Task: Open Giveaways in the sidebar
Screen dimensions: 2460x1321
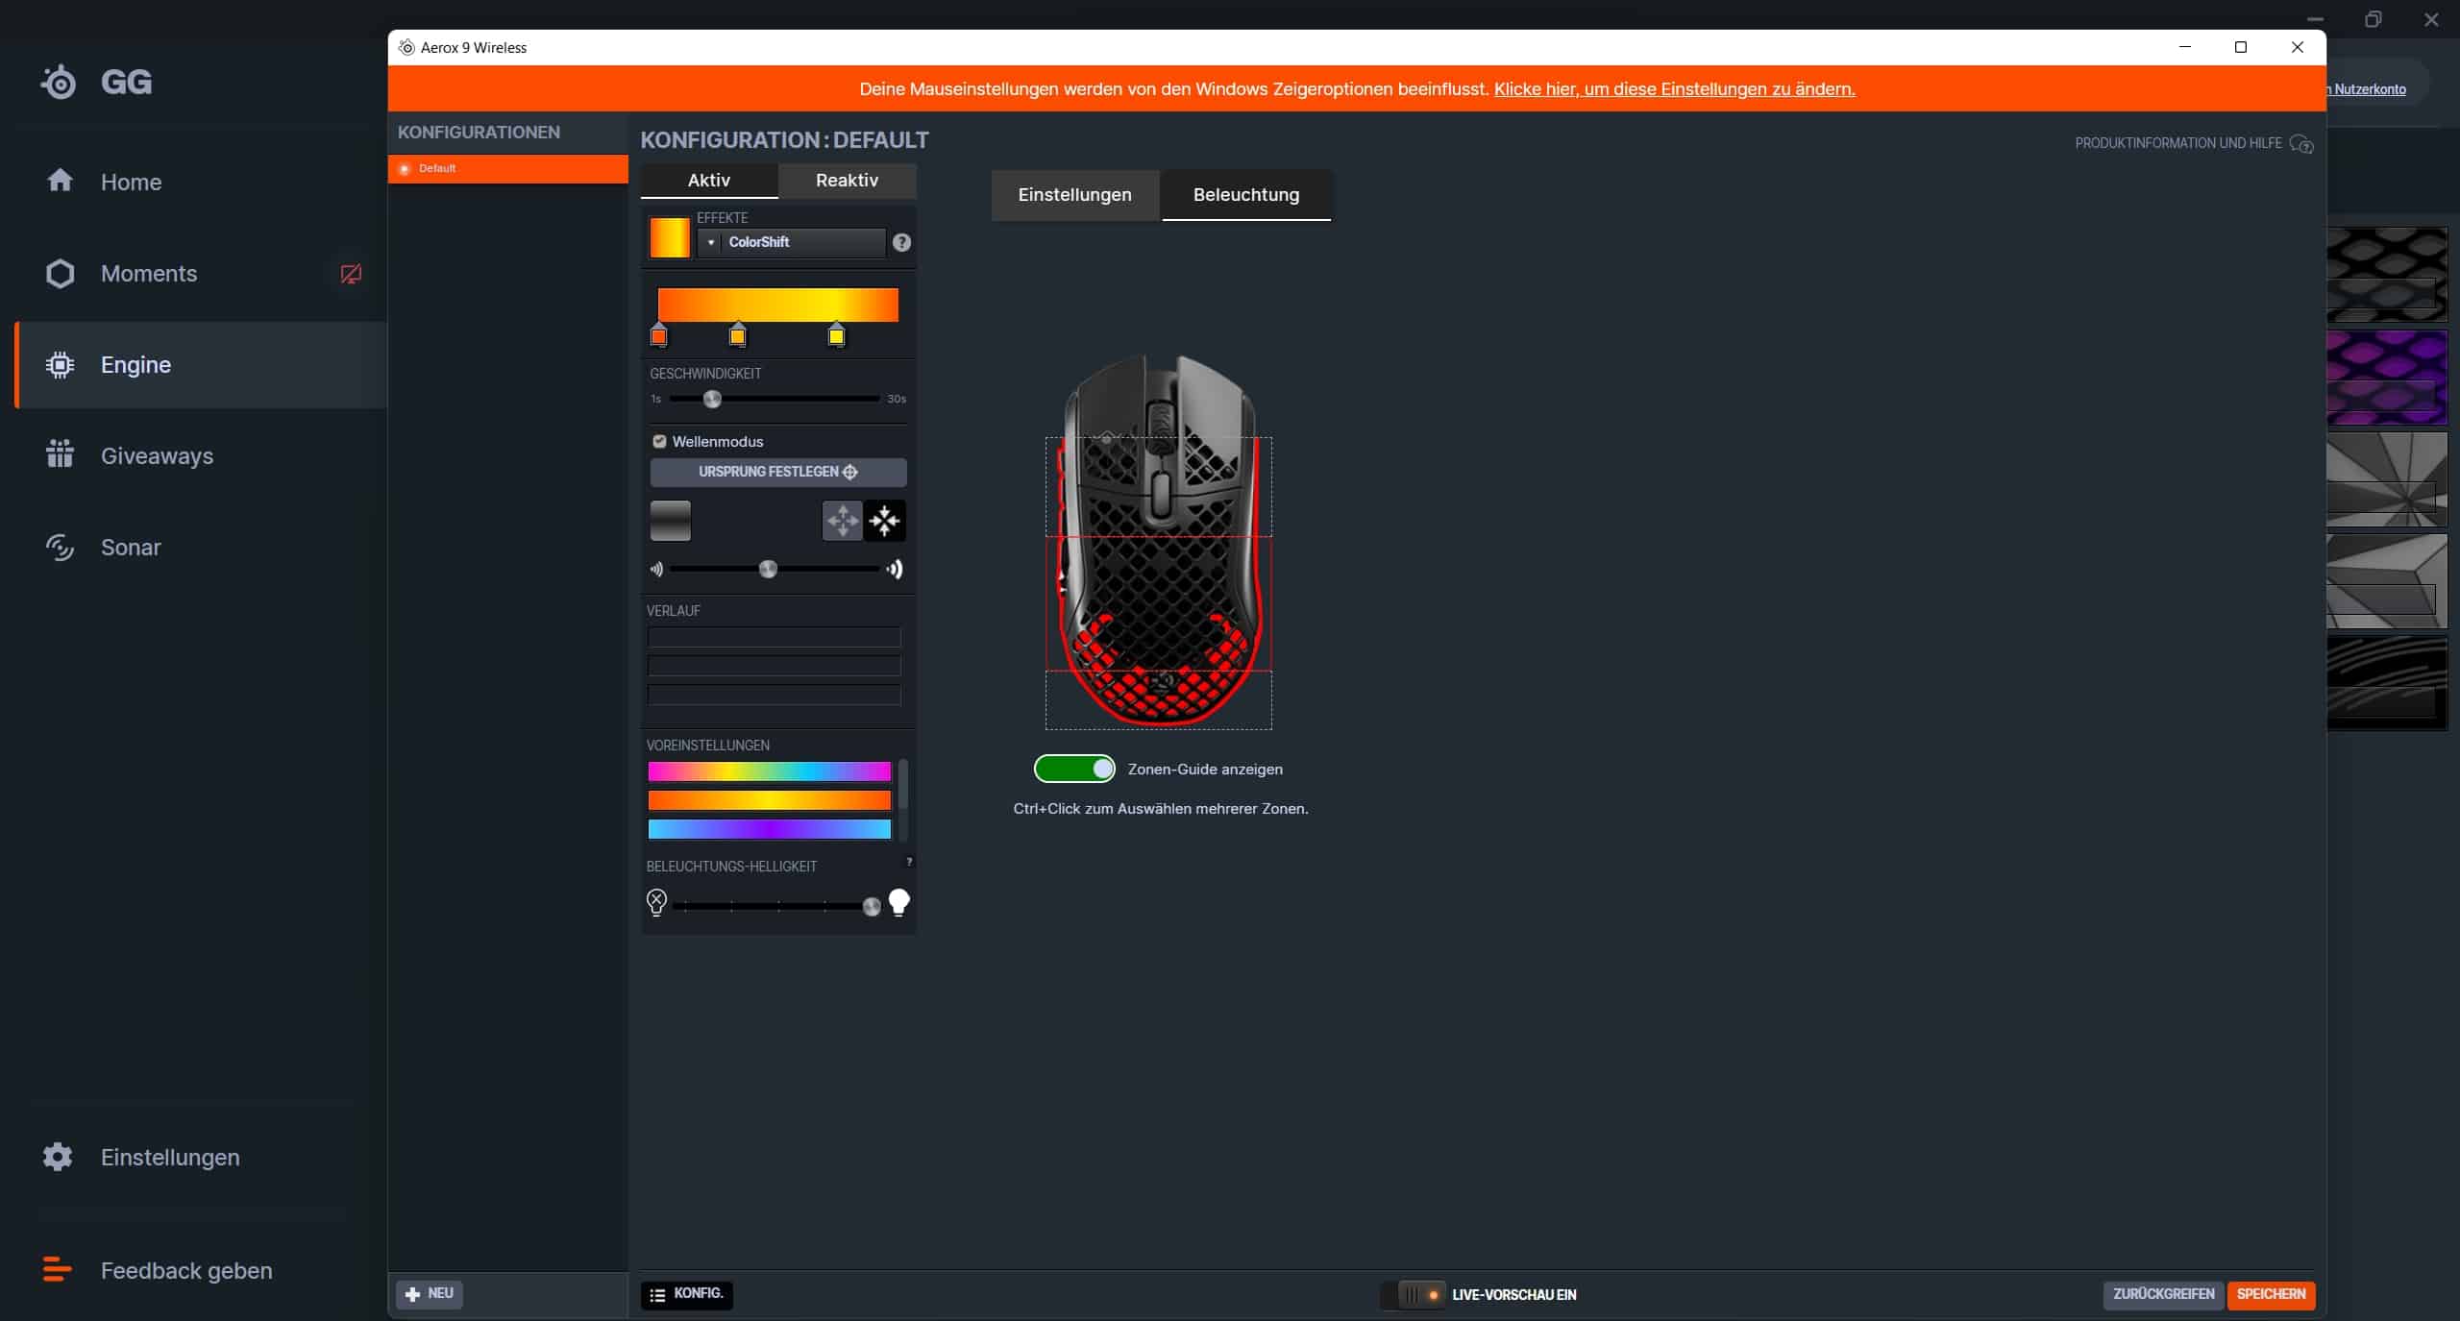Action: 157,456
